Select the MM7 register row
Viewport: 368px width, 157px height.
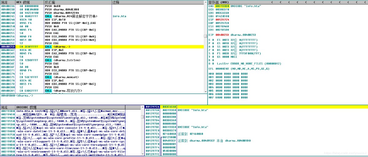[228, 97]
